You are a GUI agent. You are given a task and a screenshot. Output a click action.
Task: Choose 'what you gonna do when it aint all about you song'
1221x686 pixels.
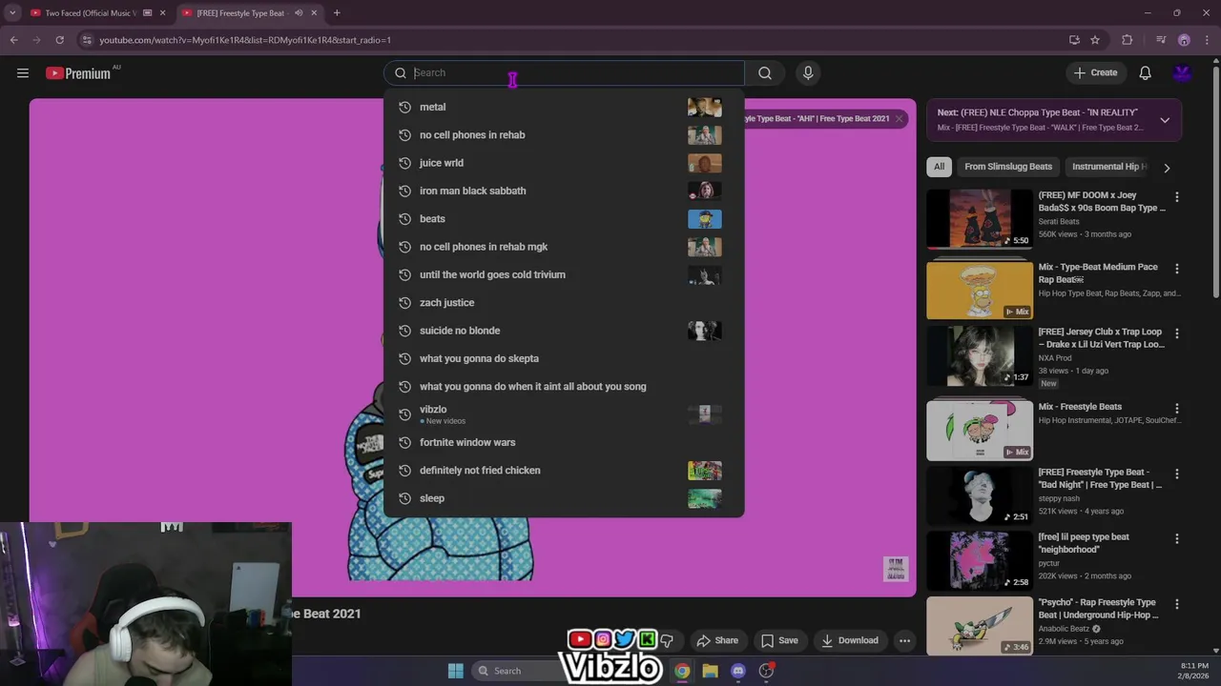[564, 387]
